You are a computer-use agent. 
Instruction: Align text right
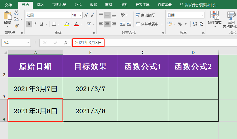114,24
